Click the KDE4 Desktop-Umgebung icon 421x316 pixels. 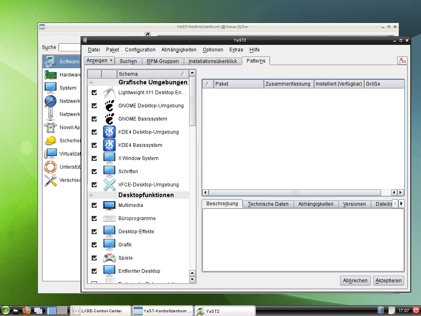click(109, 132)
